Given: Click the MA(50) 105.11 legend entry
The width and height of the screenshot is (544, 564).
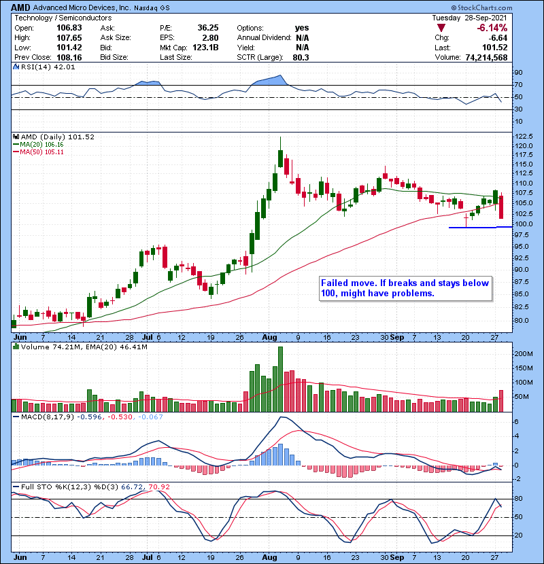Looking at the screenshot, I should click(38, 152).
